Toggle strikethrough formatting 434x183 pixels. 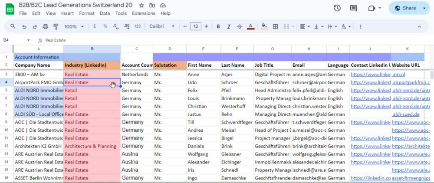pyautogui.click(x=240, y=26)
